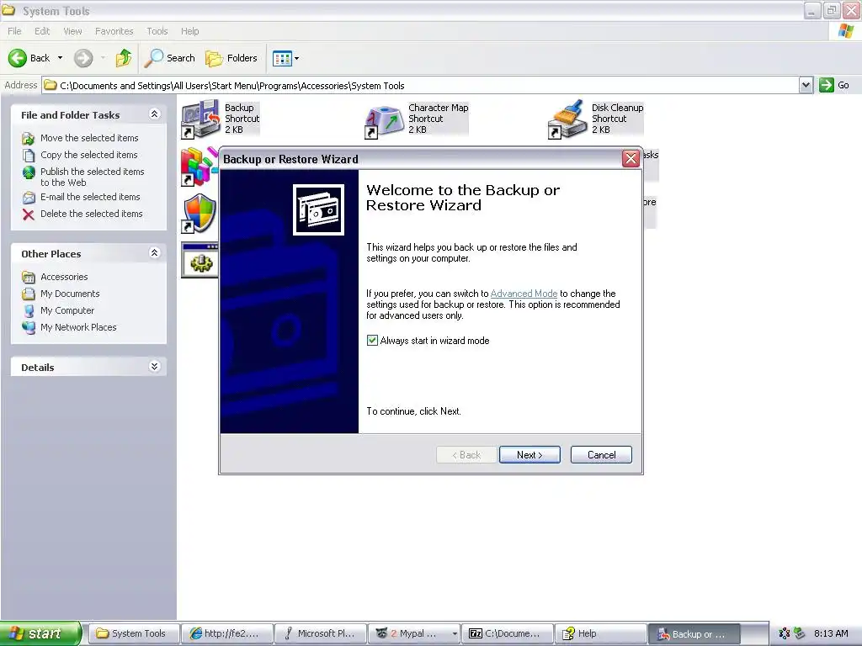Click Publish the selected items to the Web

click(x=92, y=177)
